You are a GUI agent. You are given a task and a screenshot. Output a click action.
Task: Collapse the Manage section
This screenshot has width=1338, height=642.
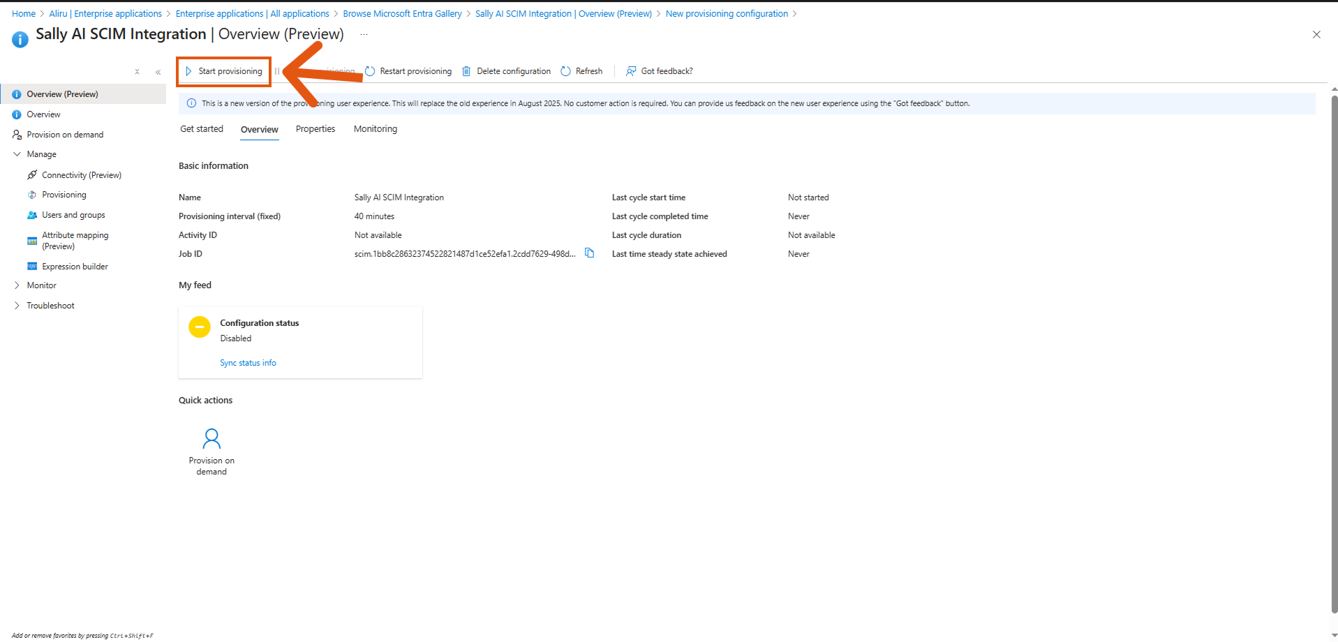pyautogui.click(x=17, y=154)
